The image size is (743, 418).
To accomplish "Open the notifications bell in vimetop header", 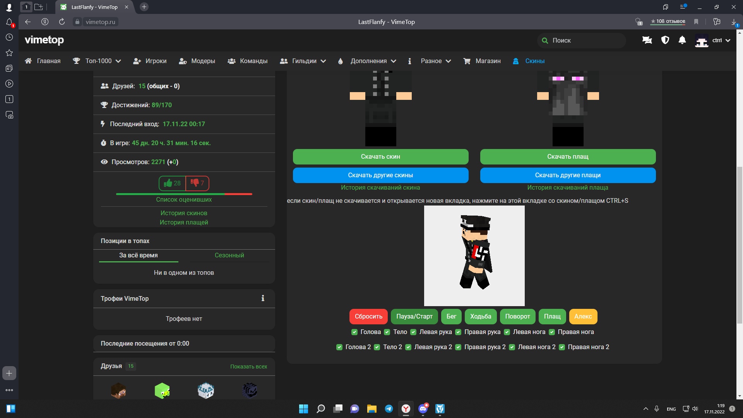I will pos(682,40).
